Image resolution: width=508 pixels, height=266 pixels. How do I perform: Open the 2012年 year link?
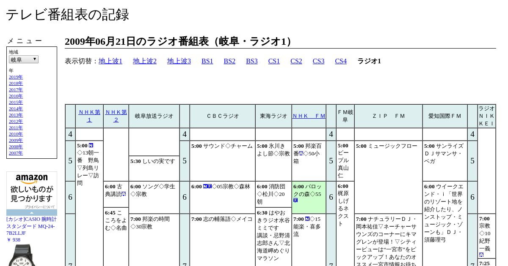pyautogui.click(x=16, y=121)
